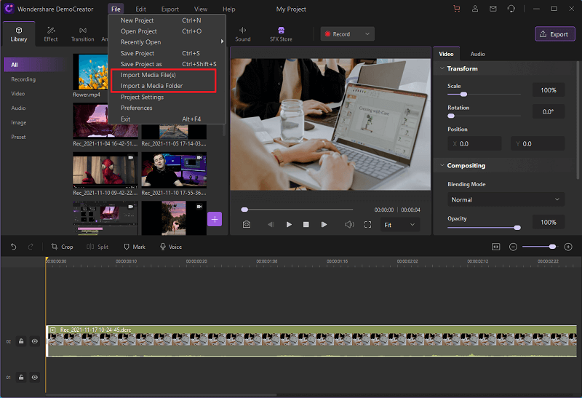Open the Sound panel
The image size is (582, 398).
coord(243,34)
